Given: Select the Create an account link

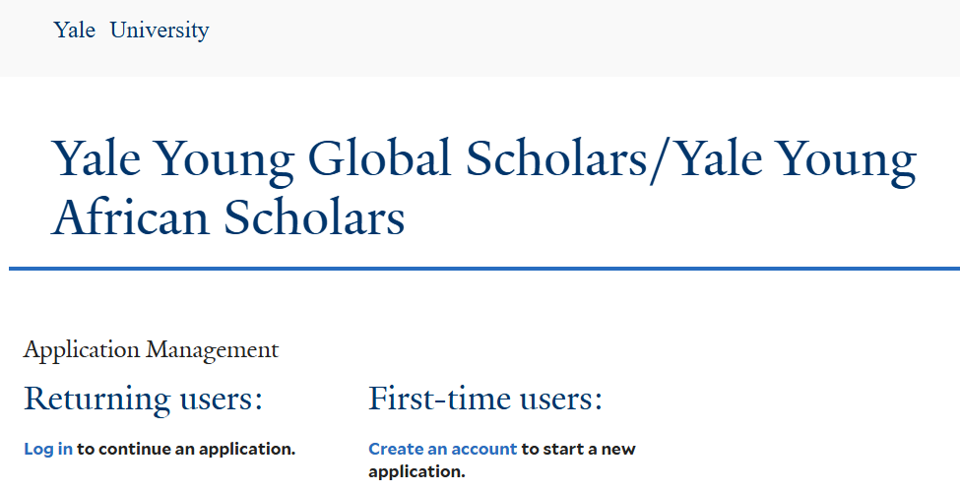Looking at the screenshot, I should [442, 449].
